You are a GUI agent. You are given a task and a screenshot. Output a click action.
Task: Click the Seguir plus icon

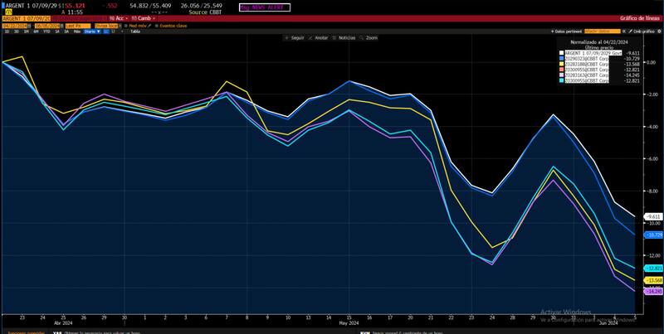pyautogui.click(x=281, y=38)
